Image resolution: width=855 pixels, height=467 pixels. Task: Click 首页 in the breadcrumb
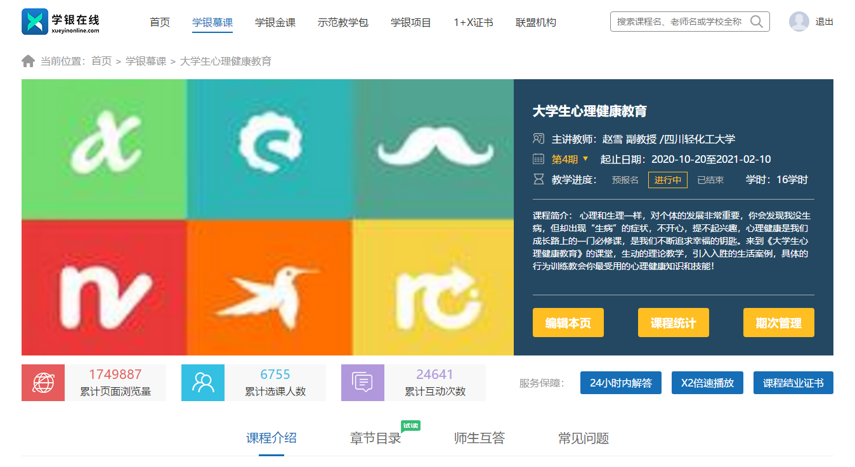click(x=101, y=61)
